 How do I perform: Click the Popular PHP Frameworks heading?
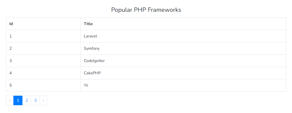(x=146, y=10)
